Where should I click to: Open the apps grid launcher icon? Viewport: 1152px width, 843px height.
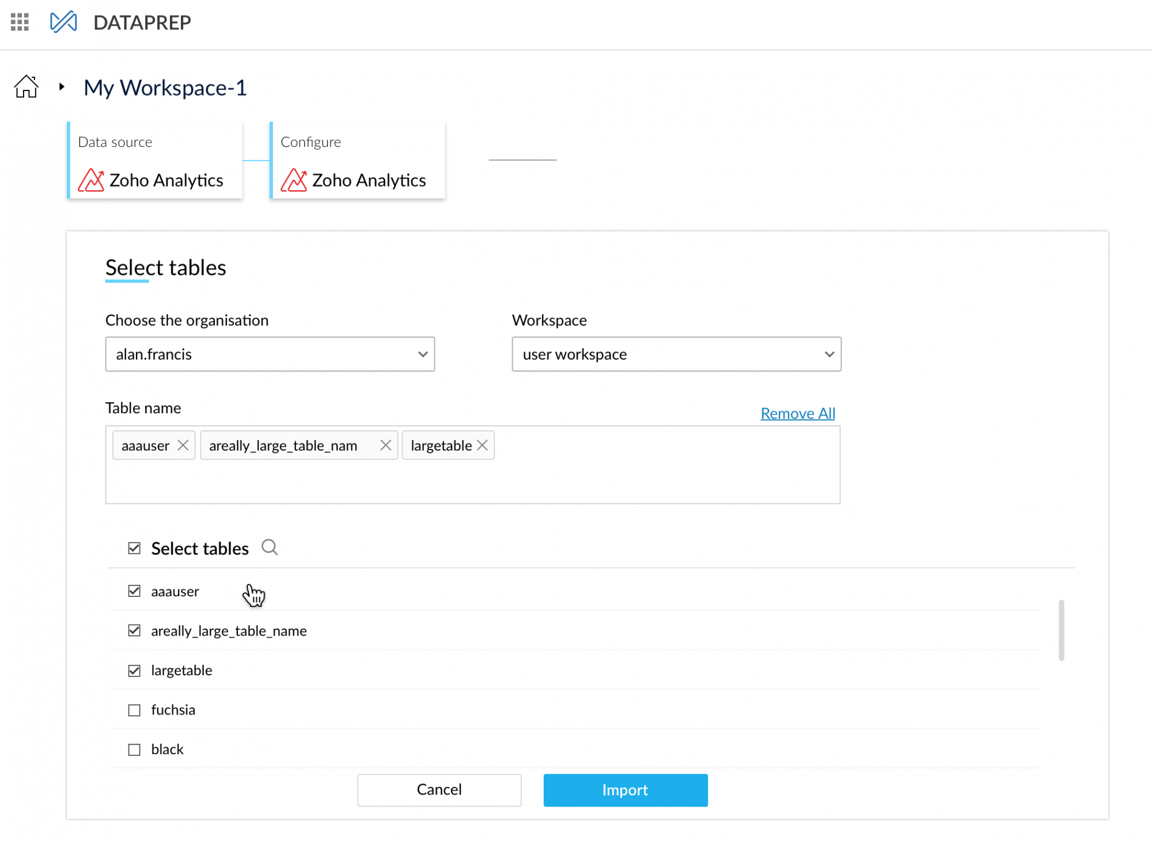point(20,22)
